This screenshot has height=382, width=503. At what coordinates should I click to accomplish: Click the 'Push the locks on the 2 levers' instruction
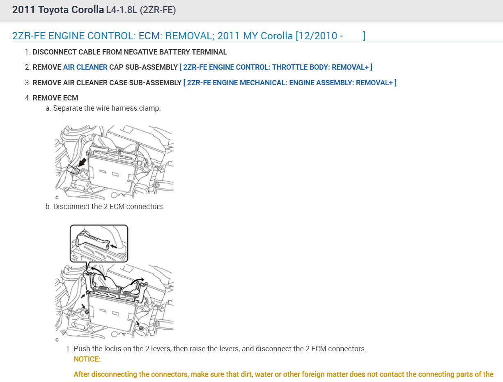[216, 349]
